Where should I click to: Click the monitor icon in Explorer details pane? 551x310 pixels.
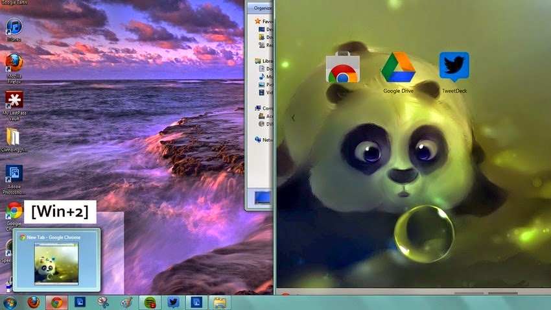(x=263, y=198)
